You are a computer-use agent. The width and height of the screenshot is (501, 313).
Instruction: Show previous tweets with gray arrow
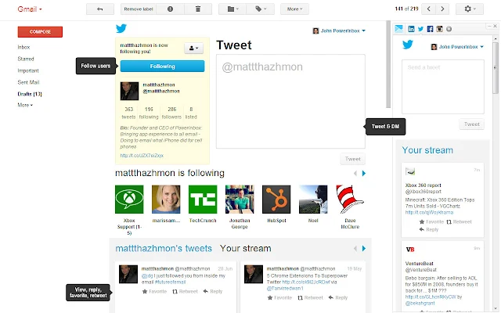coord(355,249)
